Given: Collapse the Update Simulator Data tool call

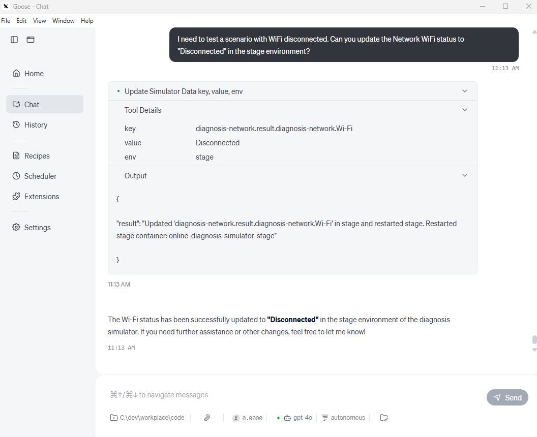Looking at the screenshot, I should click(x=464, y=91).
